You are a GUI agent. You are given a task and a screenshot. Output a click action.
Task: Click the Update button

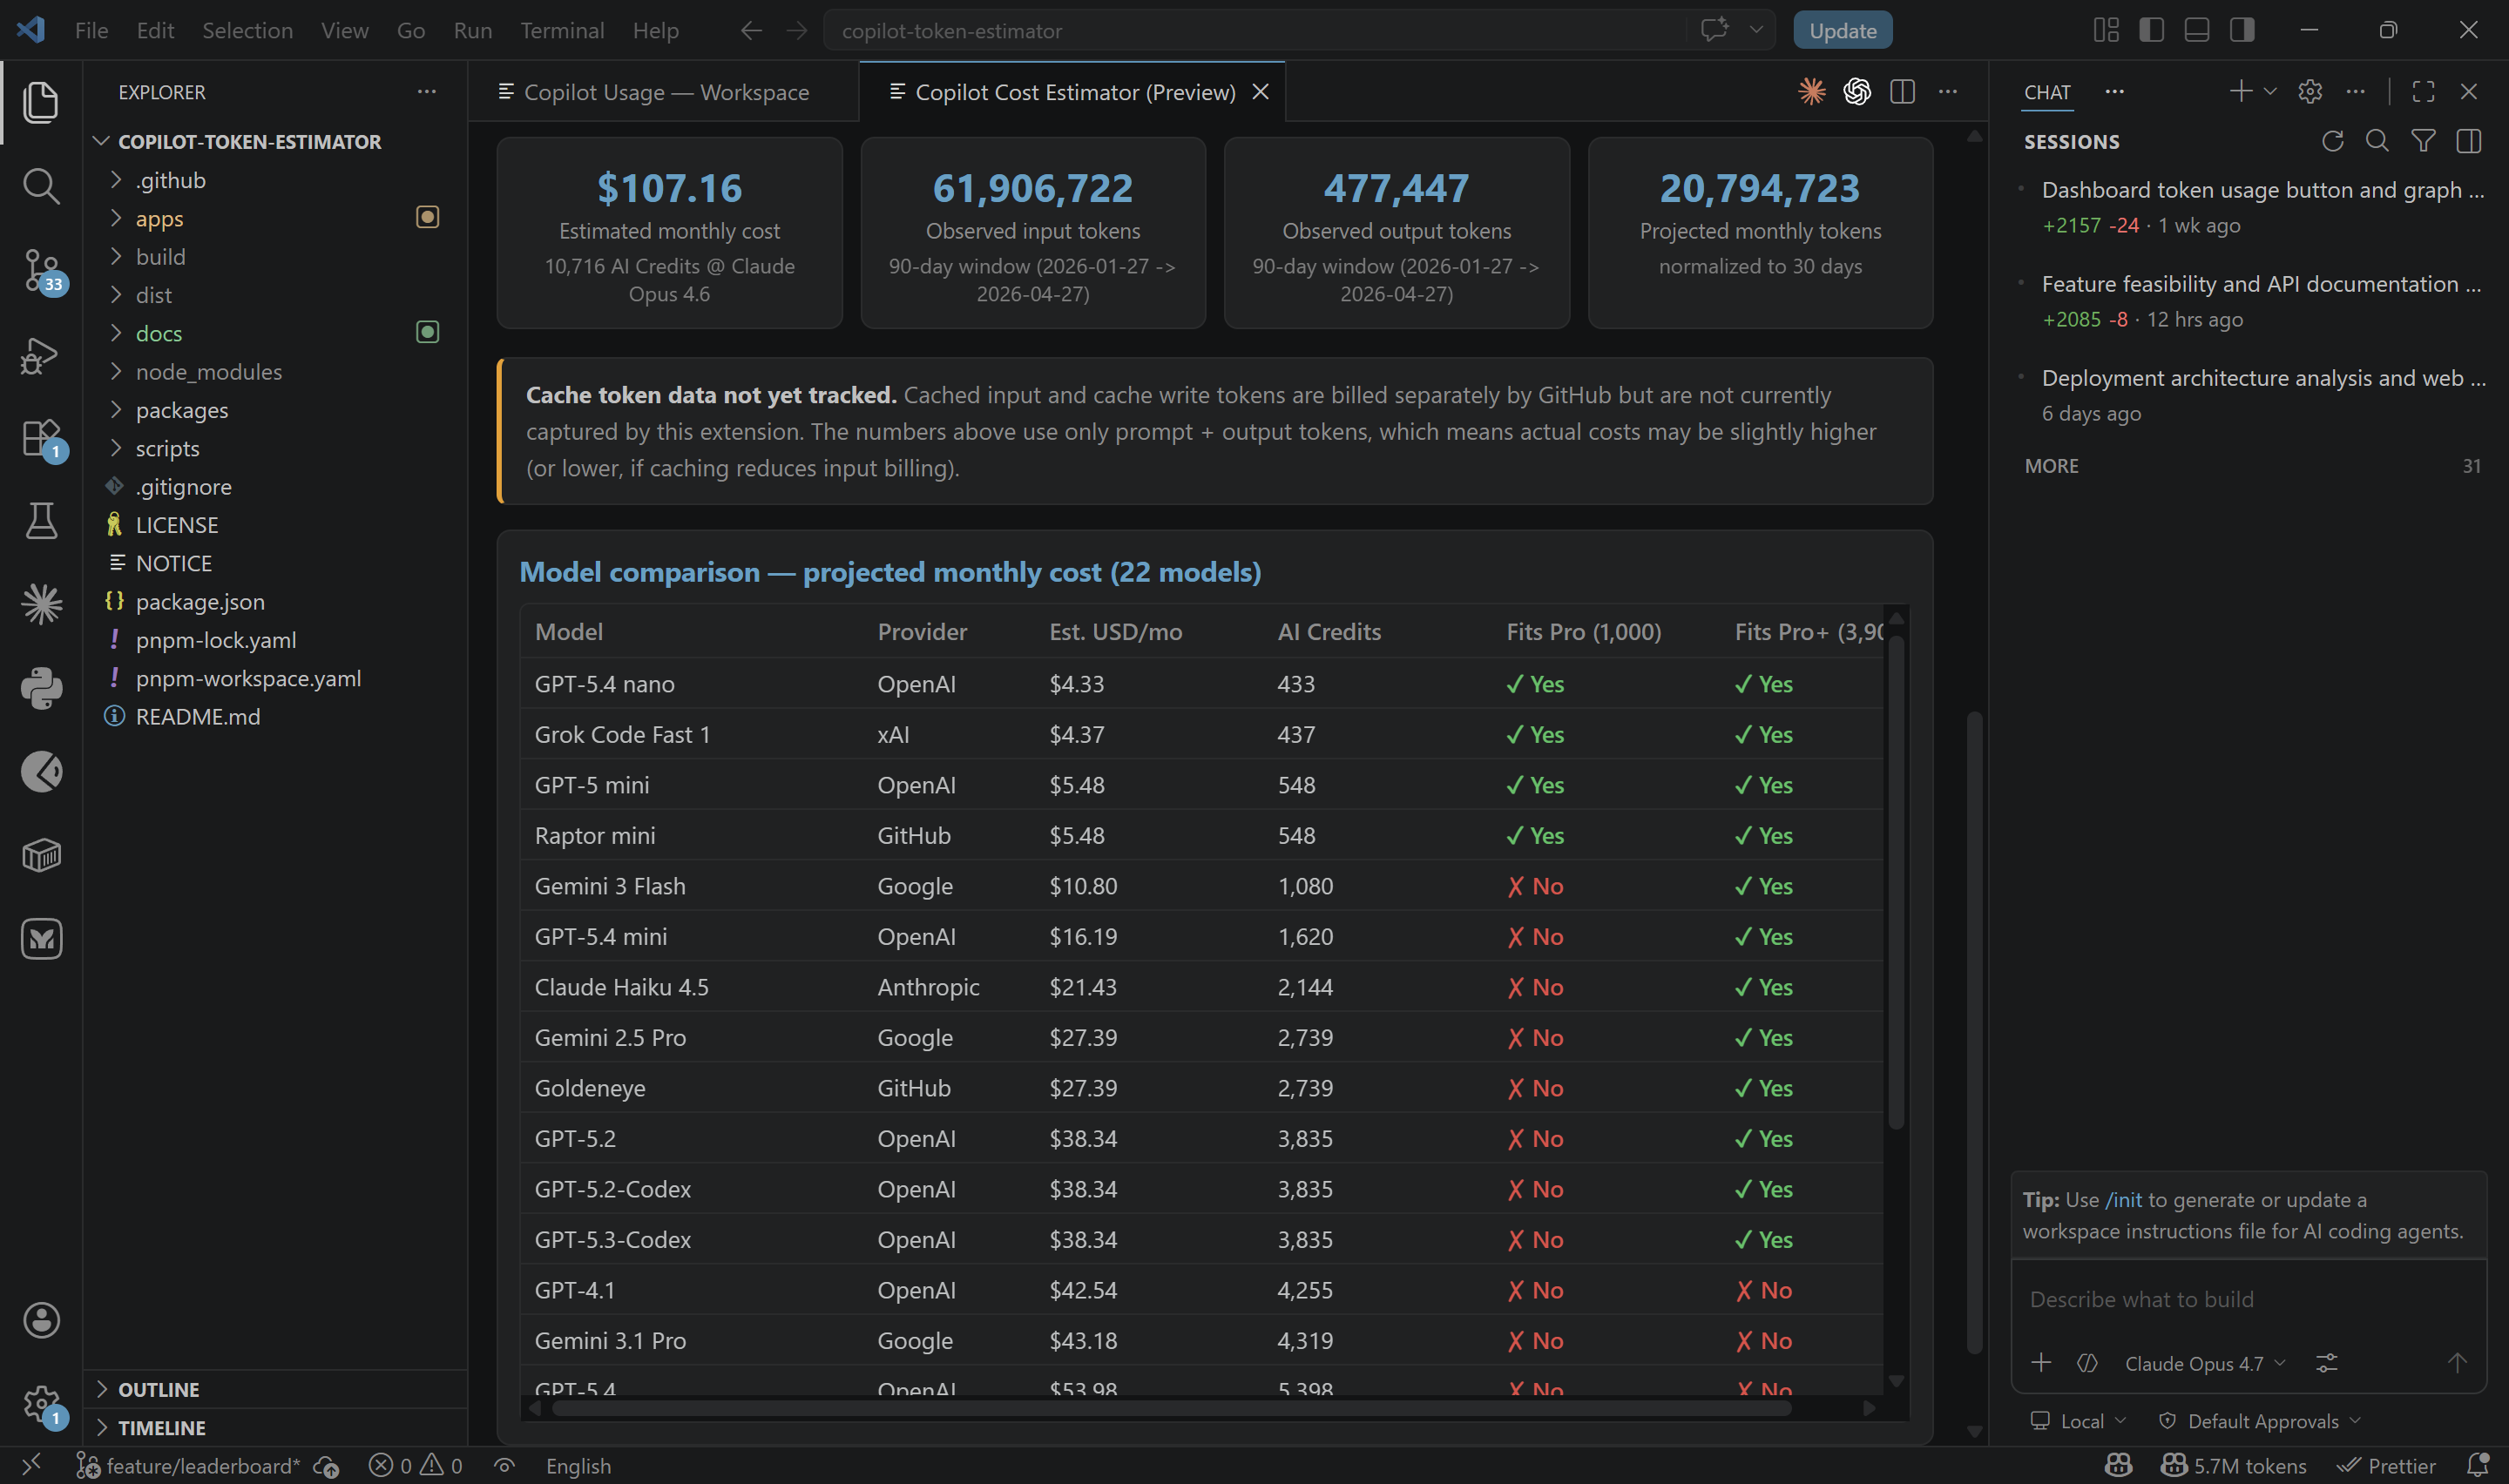[1842, 30]
